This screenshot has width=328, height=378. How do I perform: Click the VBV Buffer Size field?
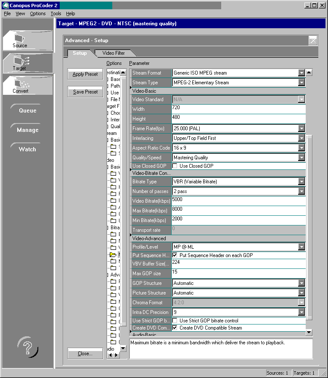238,263
